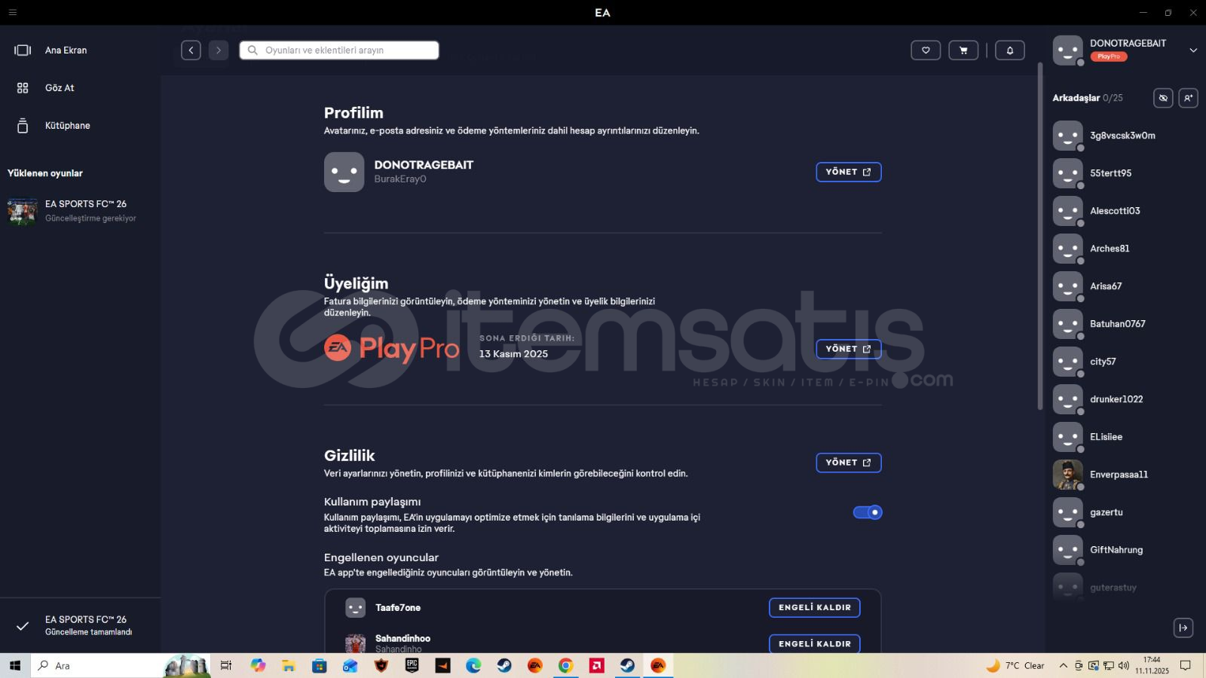Click the download-complete checkmark icon
1206x678 pixels.
click(23, 626)
